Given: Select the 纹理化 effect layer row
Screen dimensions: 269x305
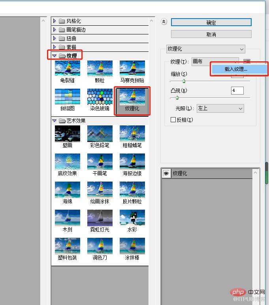Looking at the screenshot, I should click(x=207, y=173).
